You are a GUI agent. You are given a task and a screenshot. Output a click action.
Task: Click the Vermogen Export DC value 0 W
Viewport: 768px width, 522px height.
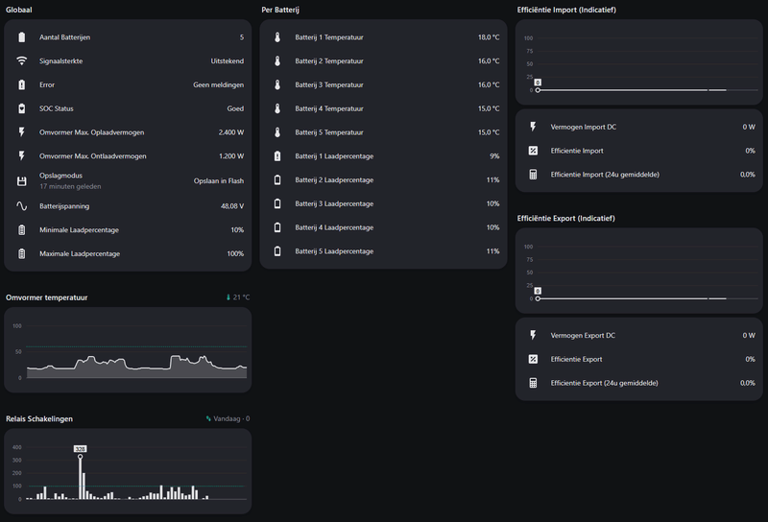749,336
